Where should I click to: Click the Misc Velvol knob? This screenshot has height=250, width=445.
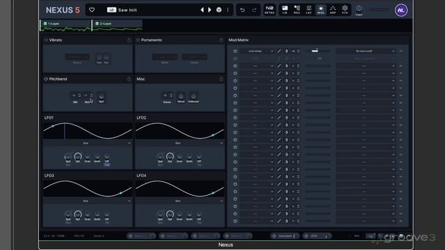click(x=181, y=96)
